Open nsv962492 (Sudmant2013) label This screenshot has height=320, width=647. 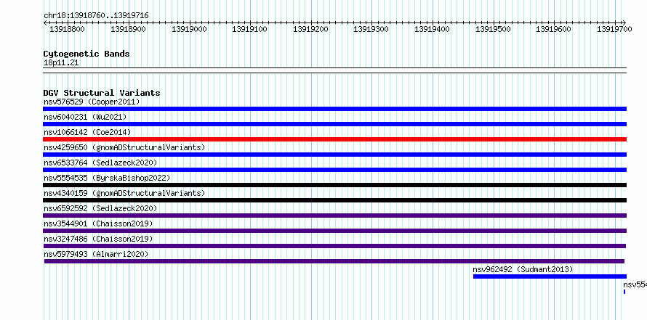tap(523, 269)
